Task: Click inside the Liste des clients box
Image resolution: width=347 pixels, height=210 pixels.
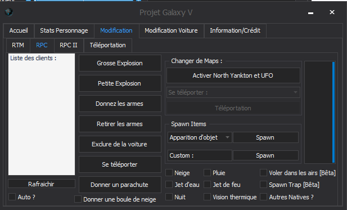Action: pos(42,114)
